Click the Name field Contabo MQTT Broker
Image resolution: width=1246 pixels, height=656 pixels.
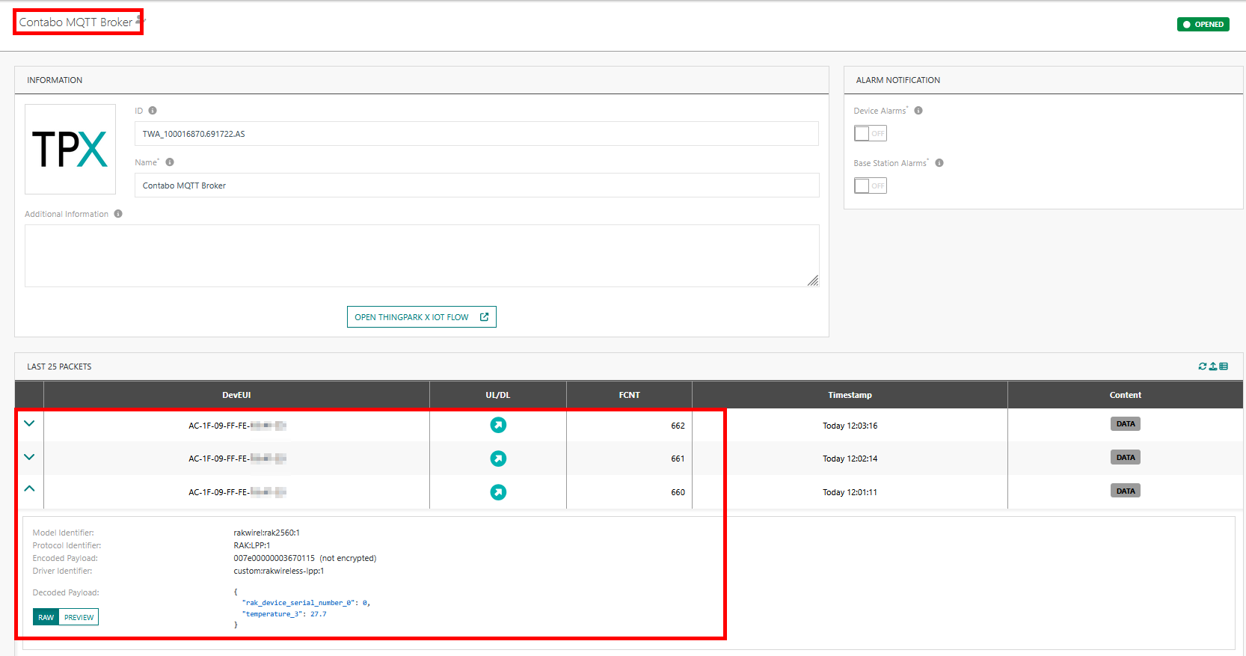coord(476,186)
